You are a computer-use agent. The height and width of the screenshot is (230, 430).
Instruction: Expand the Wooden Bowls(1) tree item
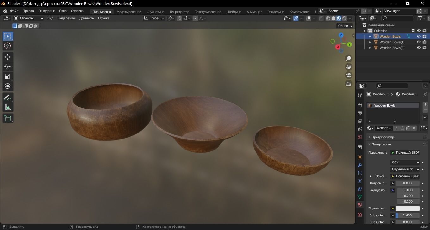coord(370,42)
